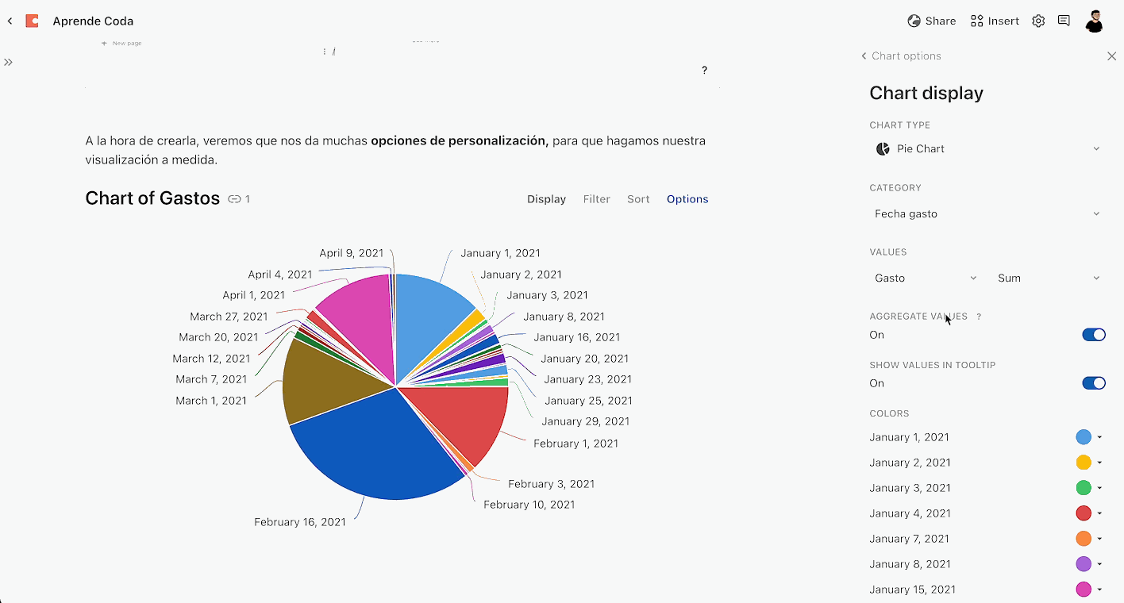Open the Chart Type dropdown
This screenshot has height=603, width=1124.
tap(987, 148)
